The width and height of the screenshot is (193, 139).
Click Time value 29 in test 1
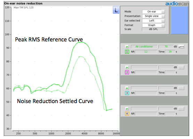tap(170, 52)
